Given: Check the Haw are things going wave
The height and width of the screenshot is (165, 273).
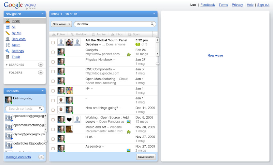Looking at the screenshot, I should pyautogui.click(x=53, y=110).
